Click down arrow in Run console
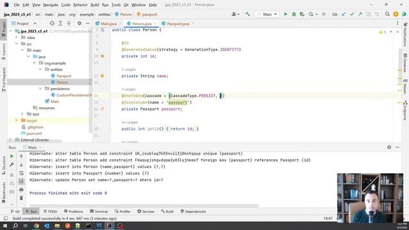This screenshot has width=409, height=230. (21, 165)
